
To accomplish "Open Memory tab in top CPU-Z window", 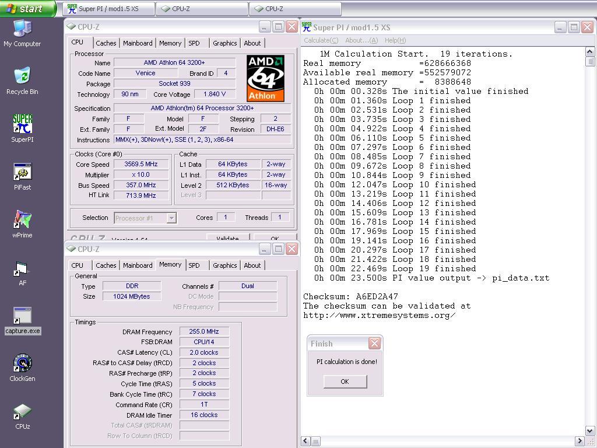I will coord(170,43).
